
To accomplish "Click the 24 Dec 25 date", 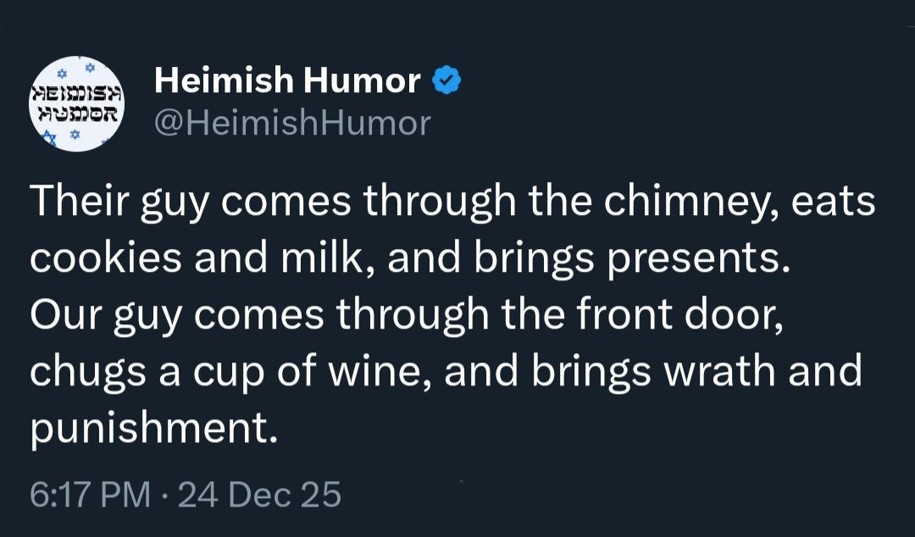I will [x=259, y=494].
